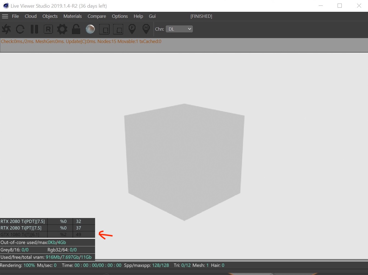
Task: Enable film region square icon
Action: (118, 29)
